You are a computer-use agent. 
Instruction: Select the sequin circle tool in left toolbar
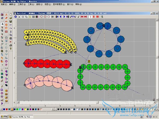tap(2, 93)
